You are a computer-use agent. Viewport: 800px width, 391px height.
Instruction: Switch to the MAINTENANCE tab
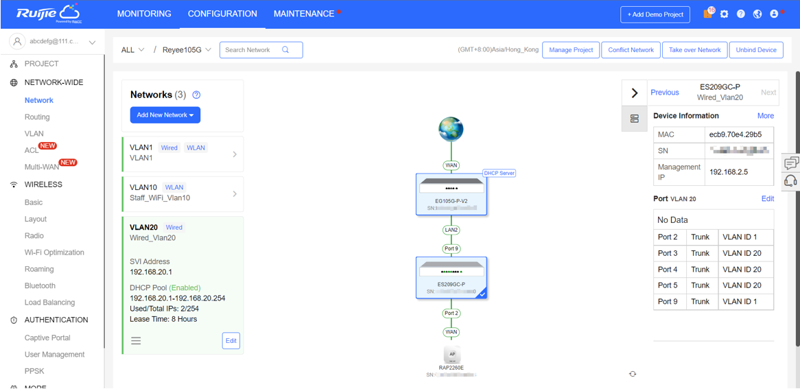(x=304, y=14)
